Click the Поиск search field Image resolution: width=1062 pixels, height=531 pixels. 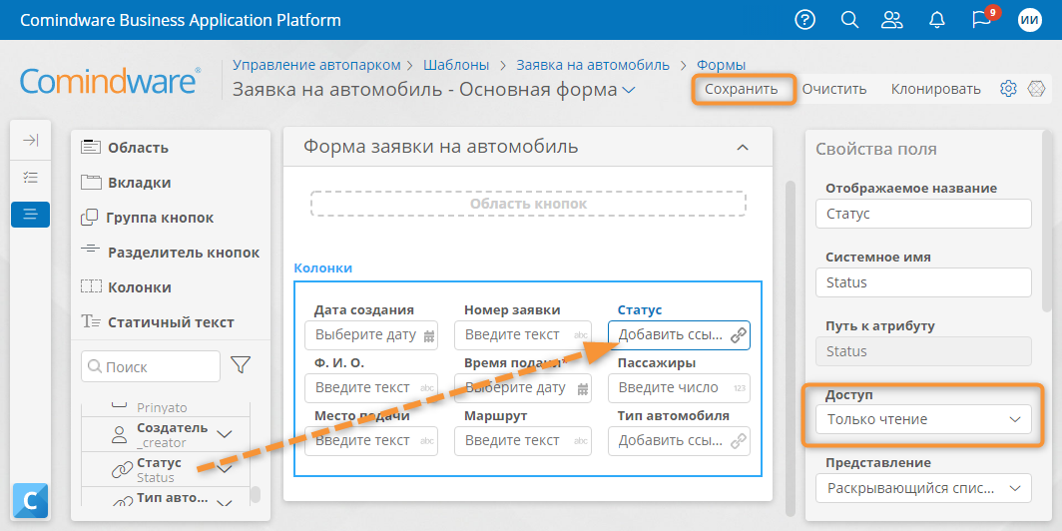pyautogui.click(x=151, y=366)
